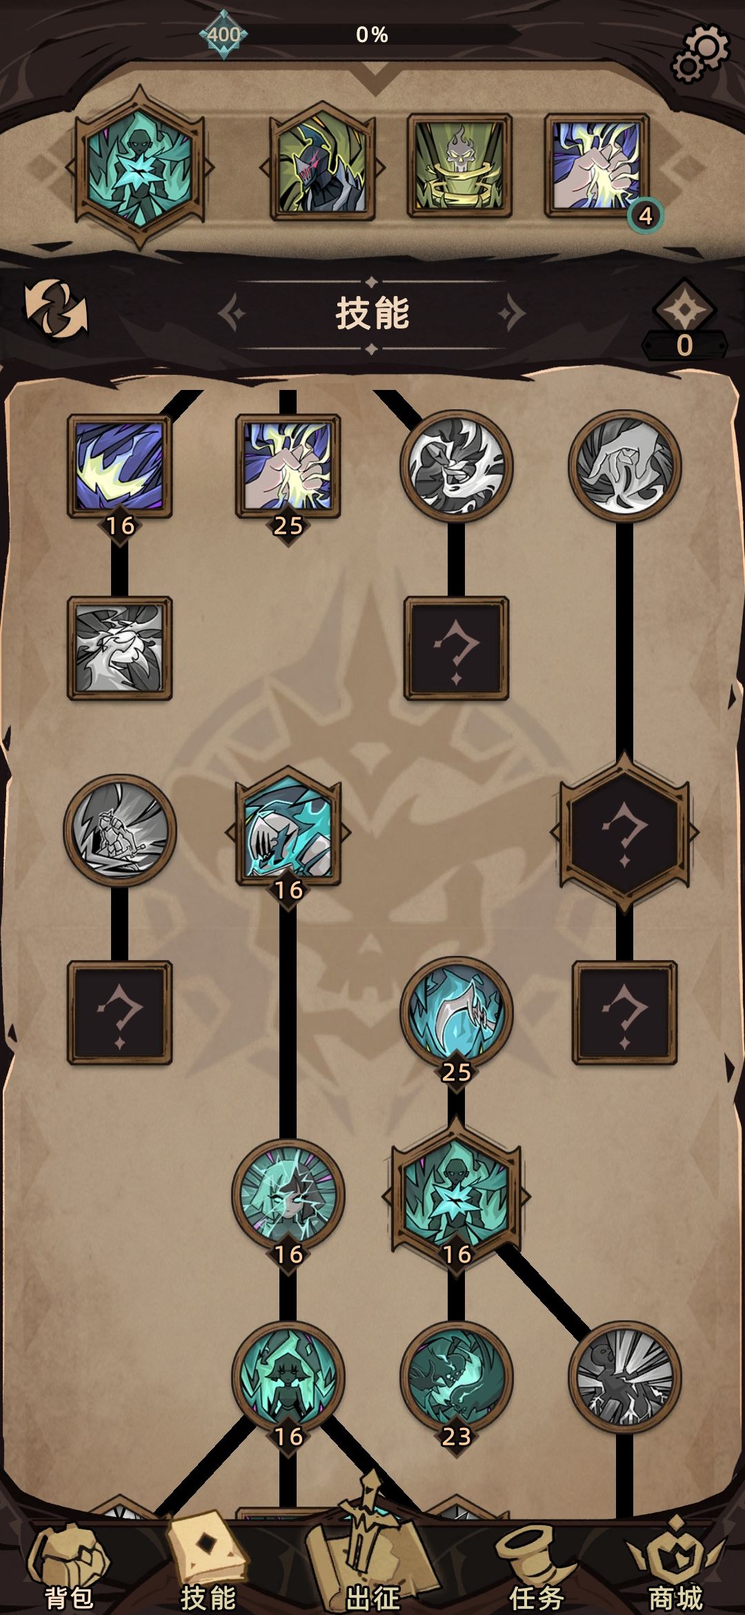Screen dimensions: 745x1615
Task: Open the settings gear icon
Action: click(x=701, y=54)
